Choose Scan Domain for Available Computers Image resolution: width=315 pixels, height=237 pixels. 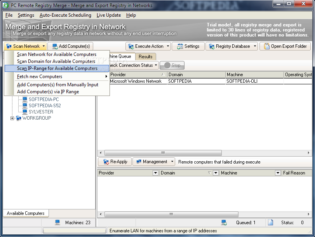(57, 61)
